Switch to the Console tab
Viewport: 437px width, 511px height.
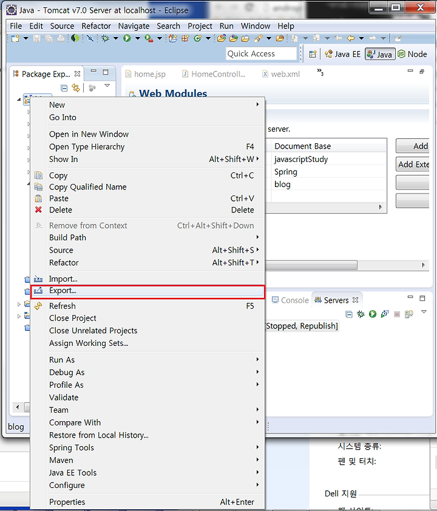pyautogui.click(x=290, y=300)
